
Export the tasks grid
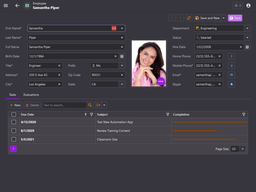99,105
